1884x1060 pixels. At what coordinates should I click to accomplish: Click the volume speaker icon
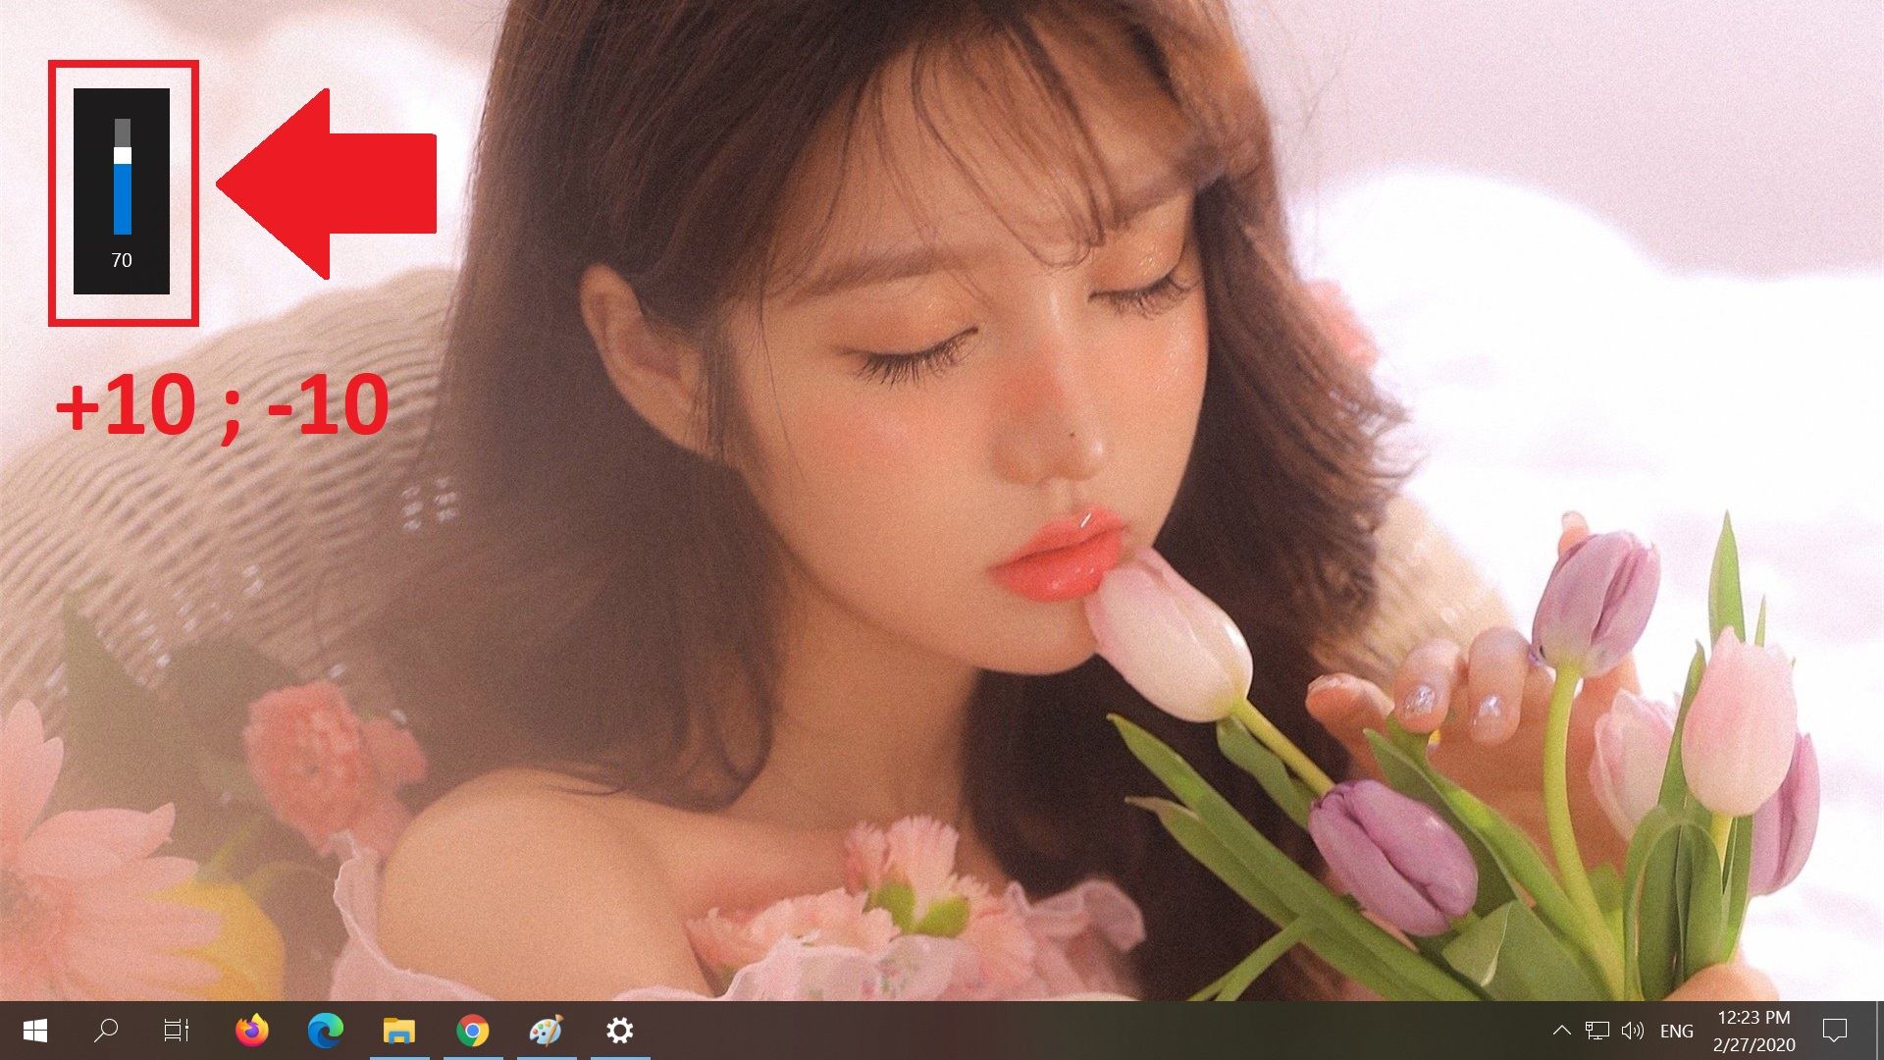coord(1634,1031)
